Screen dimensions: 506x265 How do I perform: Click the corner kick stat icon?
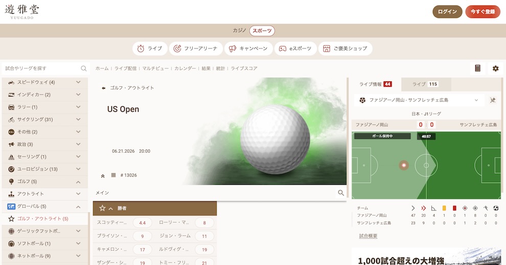[434, 208]
